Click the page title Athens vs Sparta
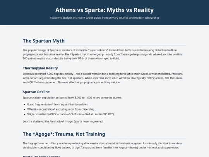Viewport: 209px width, 157px height. [104, 10]
